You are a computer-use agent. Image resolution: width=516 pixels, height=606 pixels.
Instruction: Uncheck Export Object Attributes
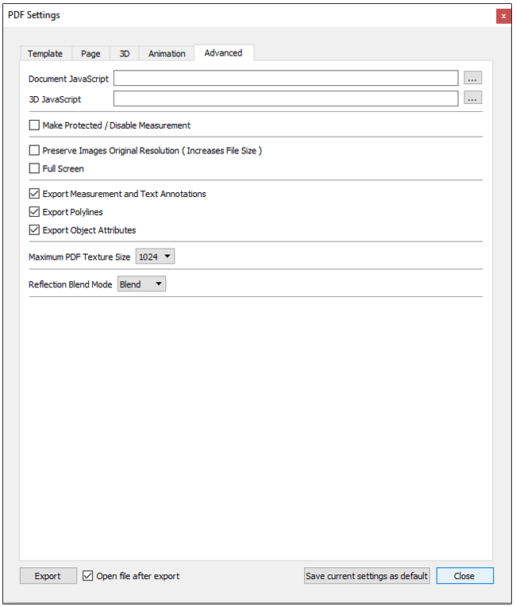click(34, 230)
